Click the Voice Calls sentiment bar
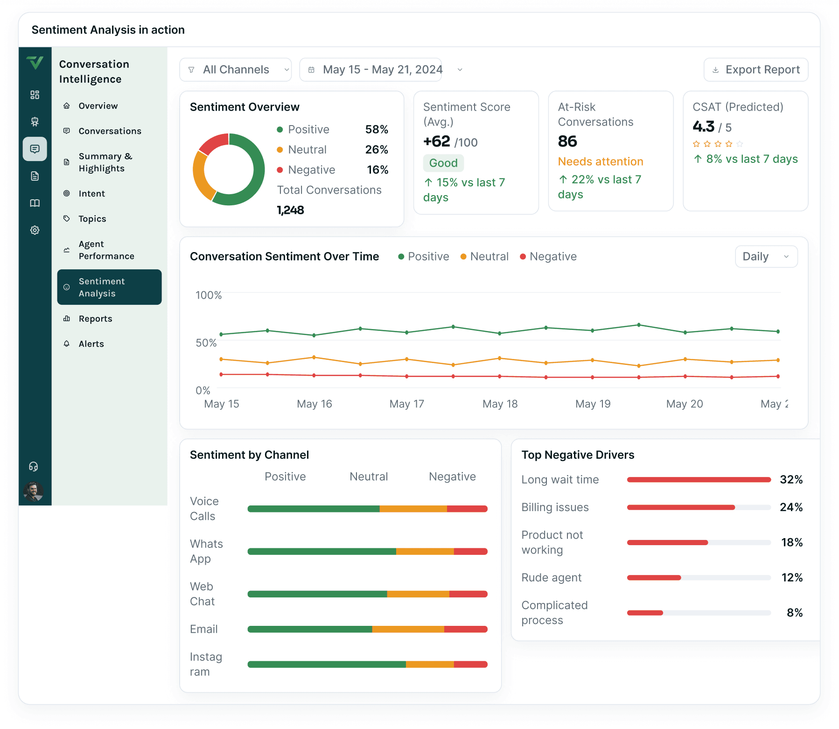The height and width of the screenshot is (729, 839). (x=367, y=509)
